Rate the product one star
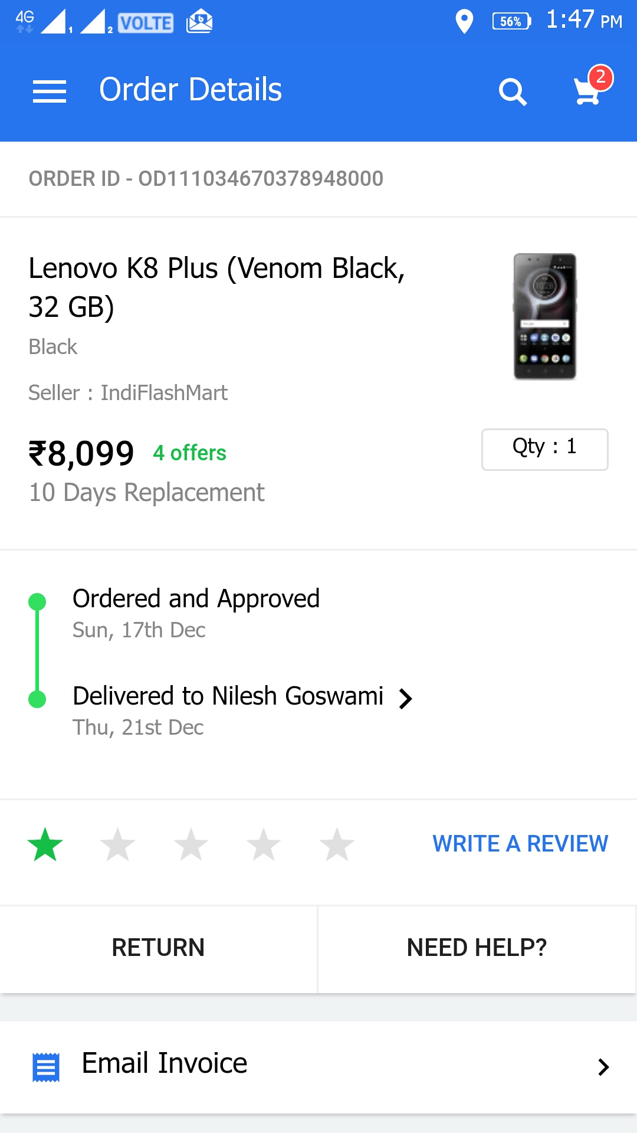 (45, 844)
